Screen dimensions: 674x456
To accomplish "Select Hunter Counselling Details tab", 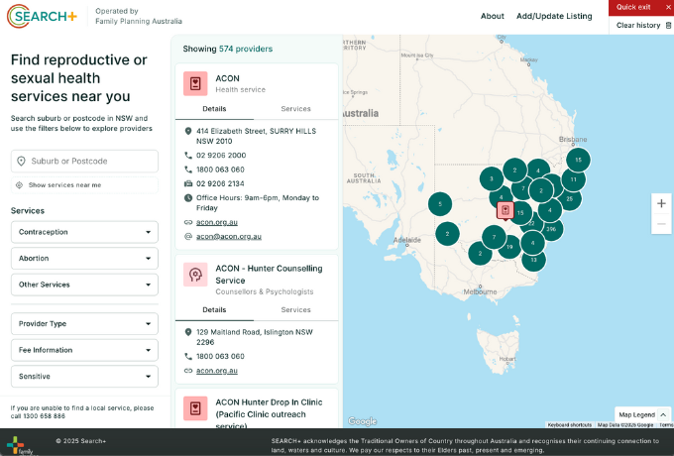I will tap(214, 310).
